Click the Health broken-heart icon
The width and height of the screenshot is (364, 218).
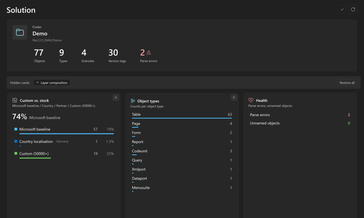[251, 100]
